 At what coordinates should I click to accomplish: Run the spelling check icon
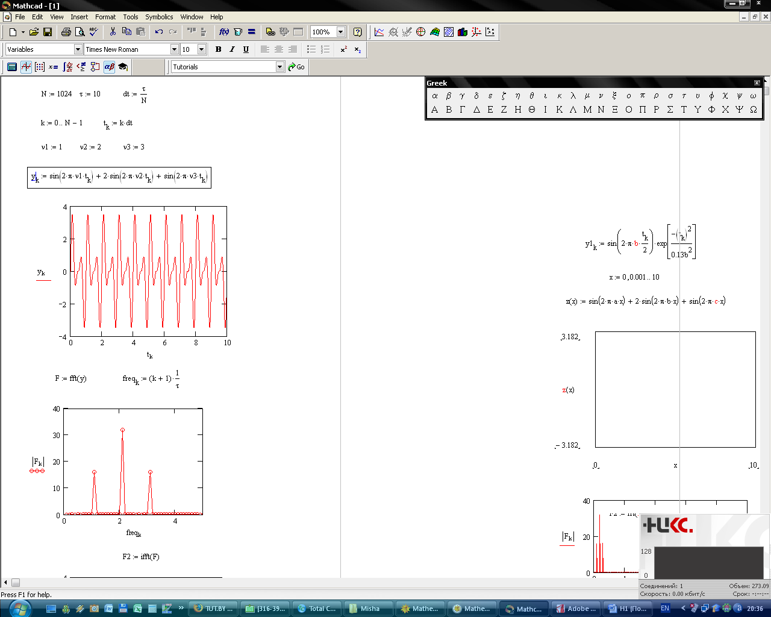(93, 32)
